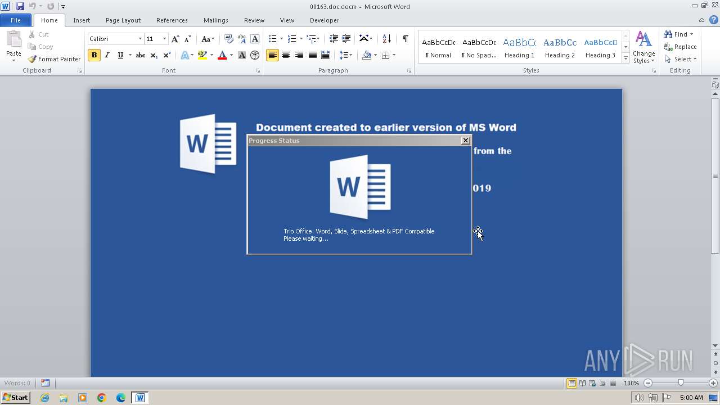Viewport: 720px width, 405px height.
Task: Click Format Painter
Action: pos(54,59)
